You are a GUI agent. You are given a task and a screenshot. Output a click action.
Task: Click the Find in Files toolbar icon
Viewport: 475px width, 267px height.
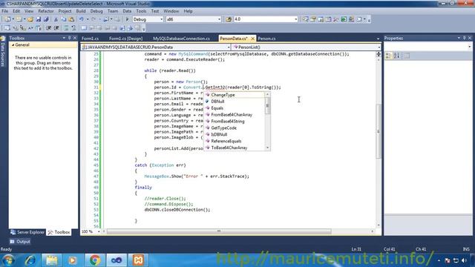click(x=229, y=19)
